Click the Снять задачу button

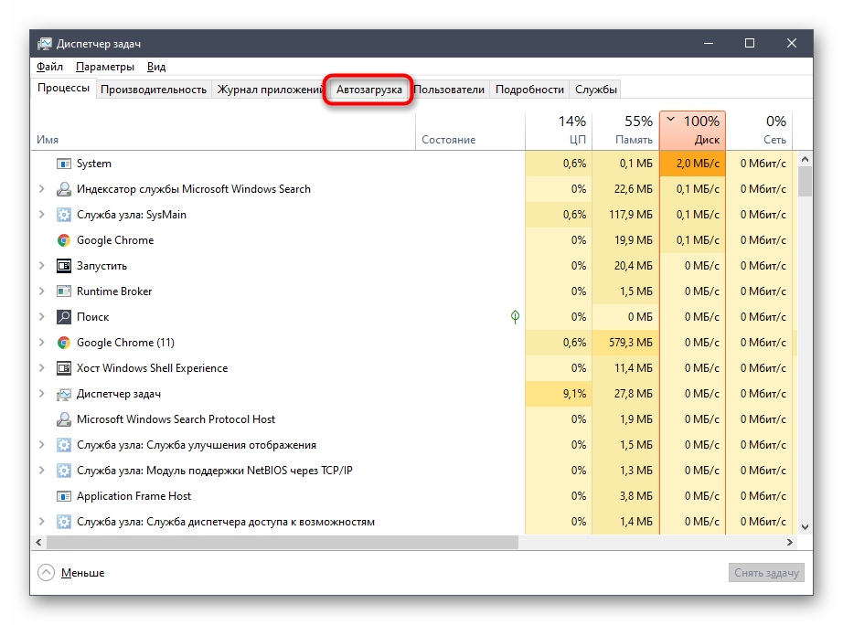768,573
